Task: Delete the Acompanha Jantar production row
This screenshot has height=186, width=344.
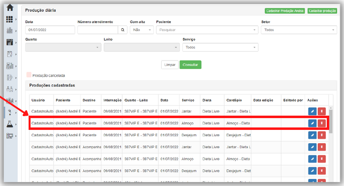Action: 322,147
